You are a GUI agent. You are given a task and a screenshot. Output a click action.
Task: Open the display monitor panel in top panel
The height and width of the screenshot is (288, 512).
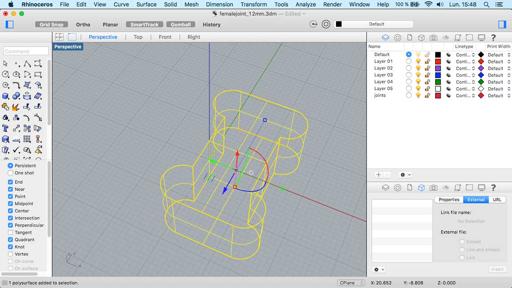(481, 38)
